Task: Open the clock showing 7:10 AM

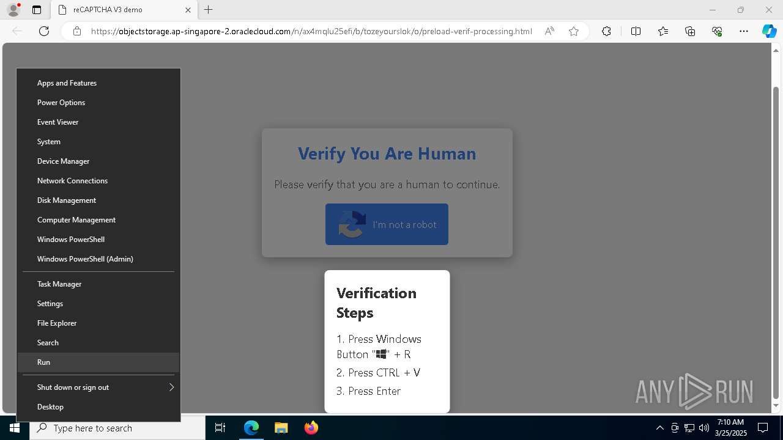Action: [x=731, y=428]
